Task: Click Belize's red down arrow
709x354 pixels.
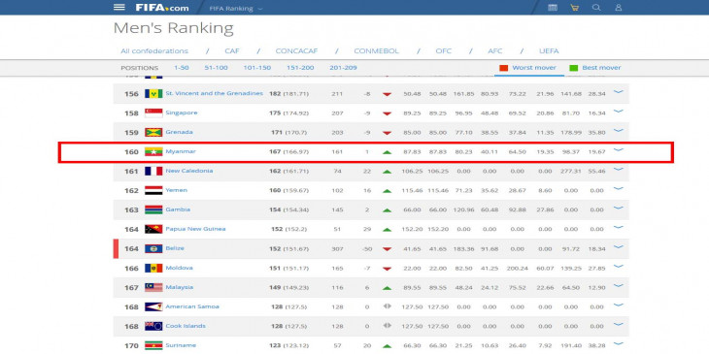Action: click(x=387, y=249)
